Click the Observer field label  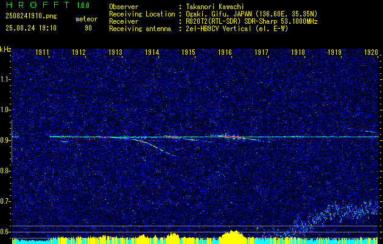click(x=124, y=7)
